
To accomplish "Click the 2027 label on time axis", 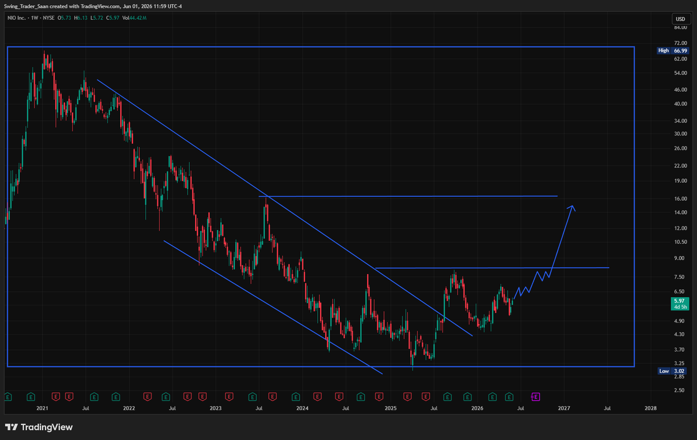I will coord(563,409).
